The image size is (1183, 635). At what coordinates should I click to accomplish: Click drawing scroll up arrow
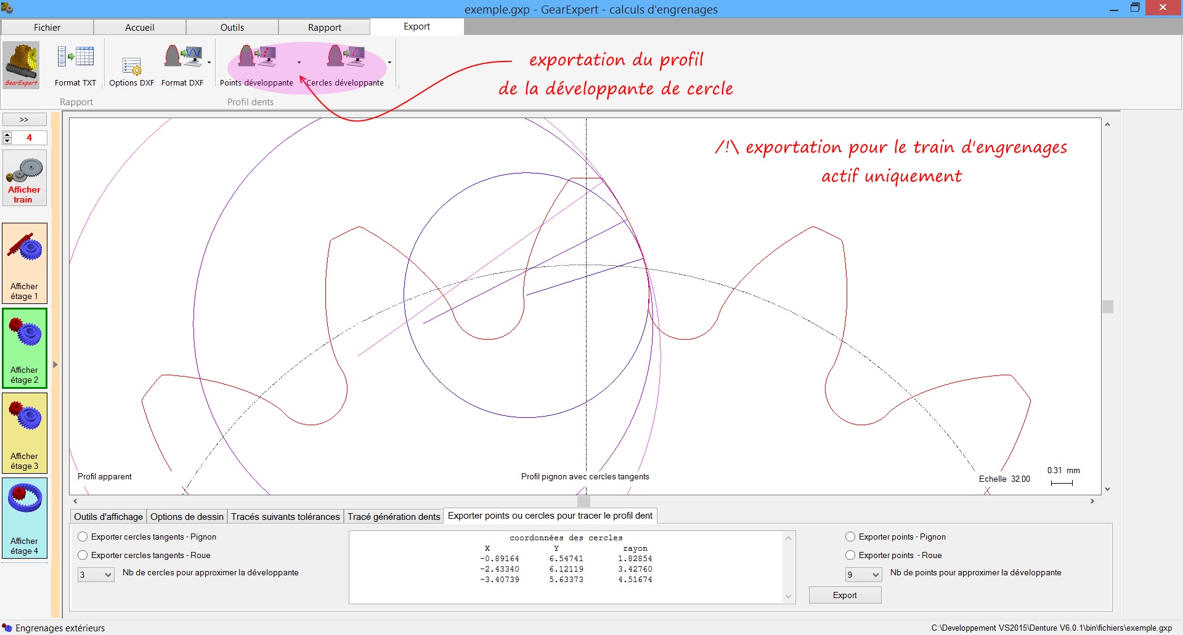pyautogui.click(x=1108, y=124)
